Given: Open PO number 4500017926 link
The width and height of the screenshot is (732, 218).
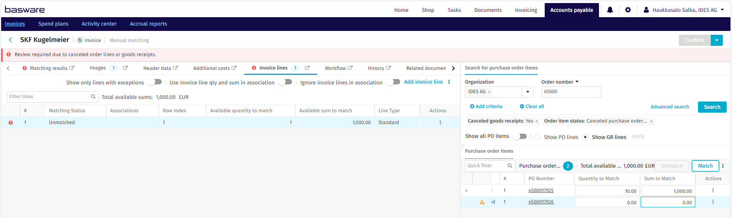Looking at the screenshot, I should (541, 202).
